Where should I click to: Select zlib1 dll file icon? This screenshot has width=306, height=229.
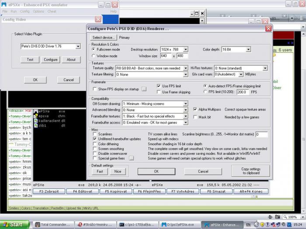point(36,126)
